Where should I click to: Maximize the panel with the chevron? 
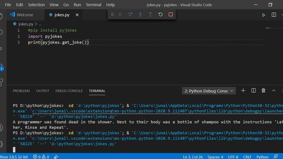[x=274, y=91]
